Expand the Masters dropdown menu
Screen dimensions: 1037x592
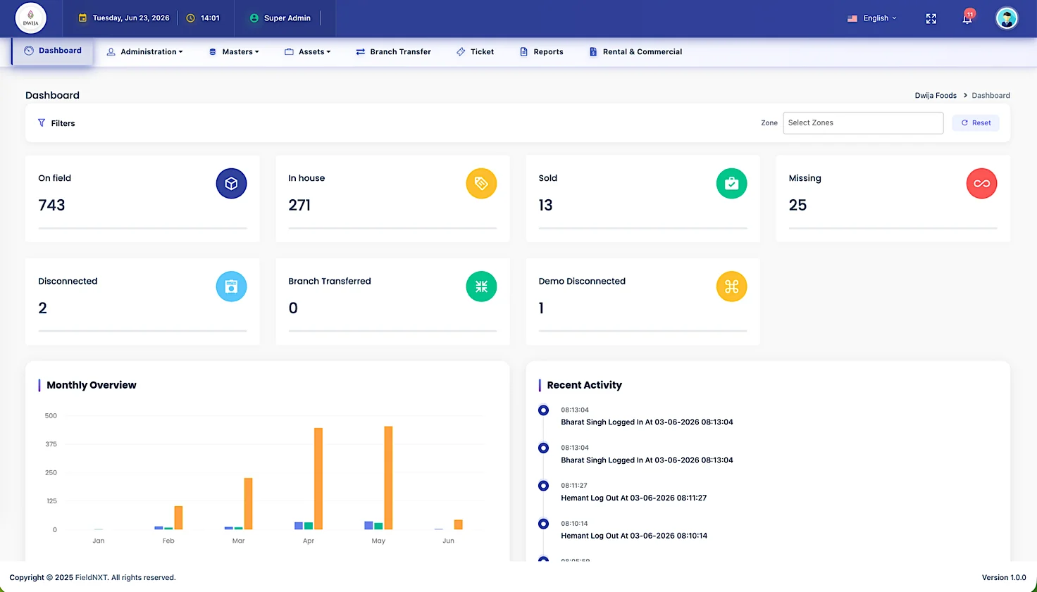tap(235, 51)
